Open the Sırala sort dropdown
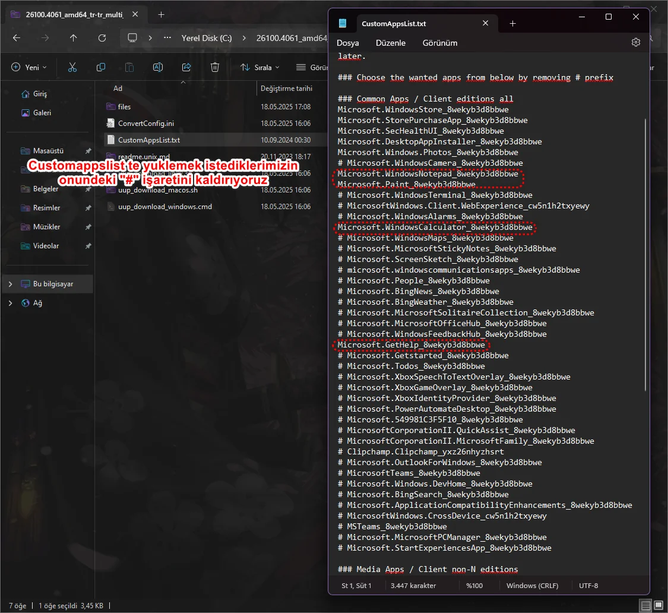 (260, 67)
